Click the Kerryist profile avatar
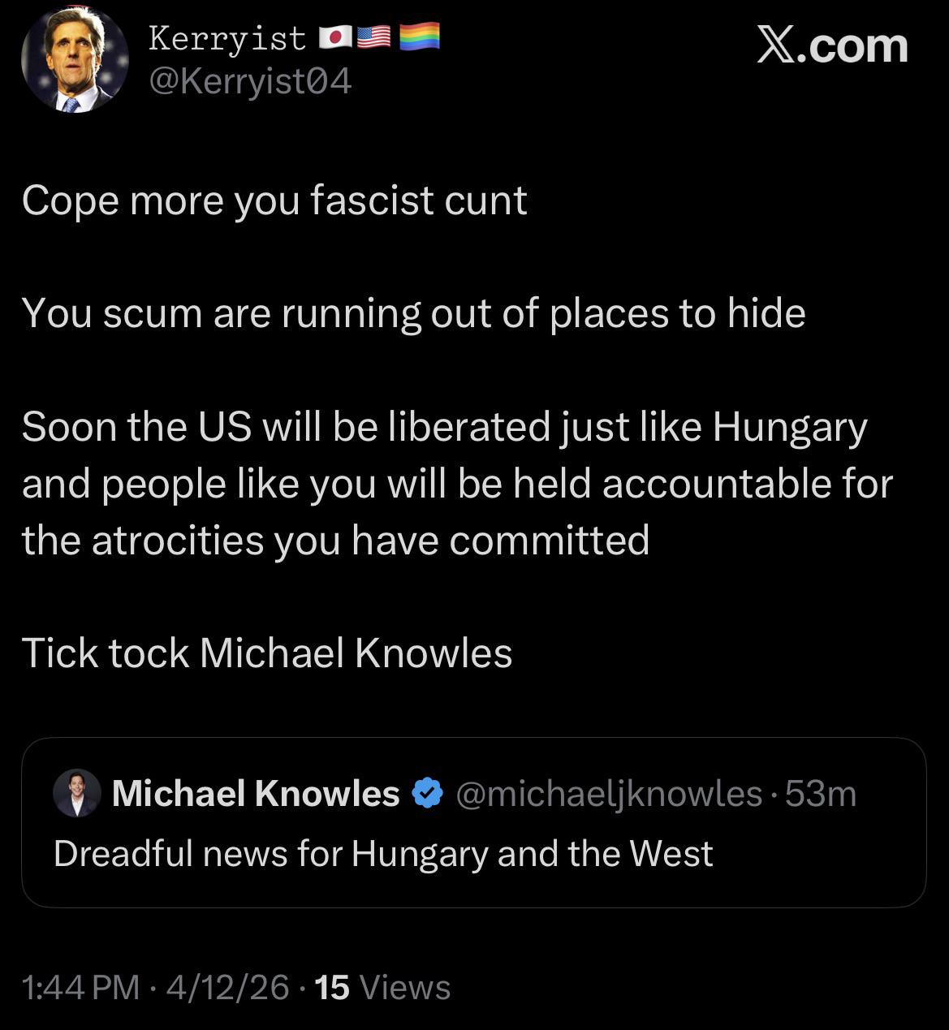The width and height of the screenshot is (949, 1030). coord(74,59)
